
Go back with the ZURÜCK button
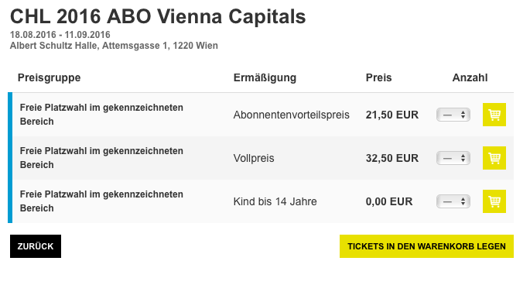(x=36, y=246)
